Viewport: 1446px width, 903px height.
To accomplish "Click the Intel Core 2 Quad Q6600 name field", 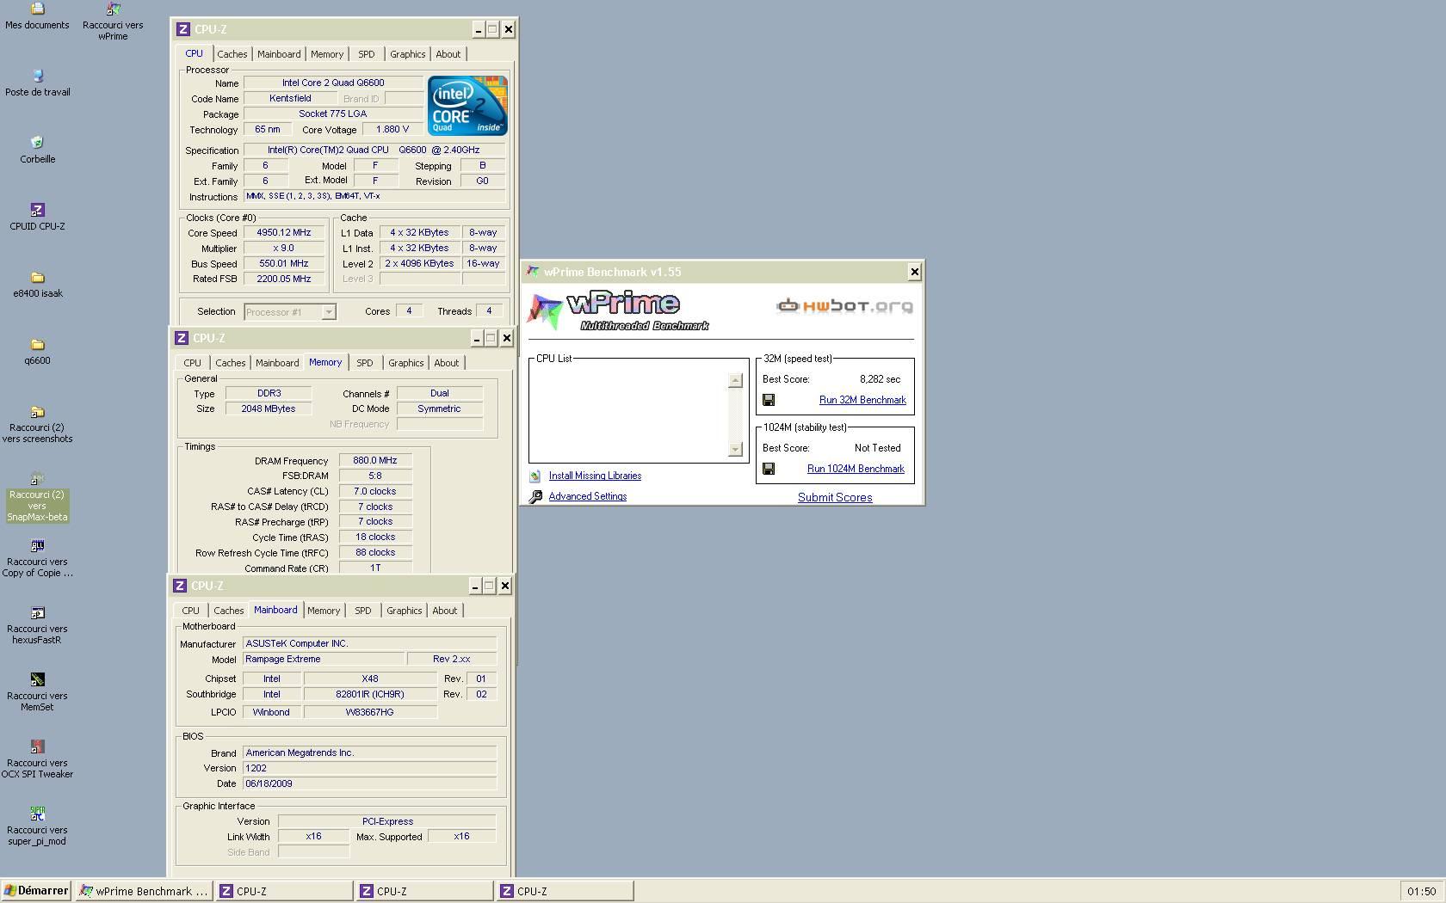I will [x=333, y=83].
